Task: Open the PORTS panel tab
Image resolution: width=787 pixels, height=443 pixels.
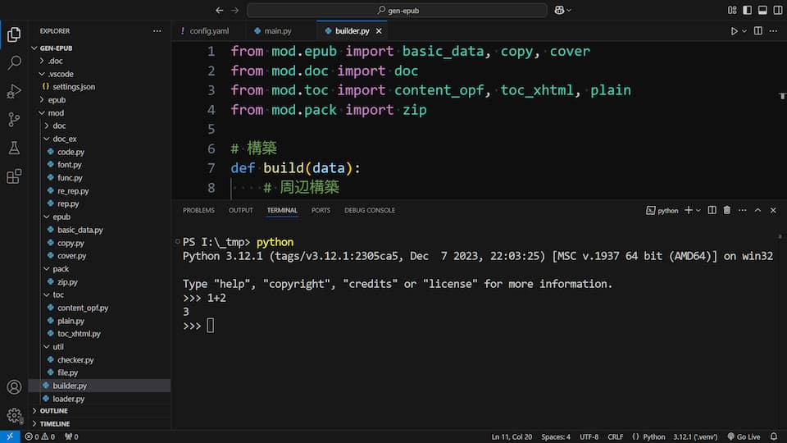Action: click(321, 211)
